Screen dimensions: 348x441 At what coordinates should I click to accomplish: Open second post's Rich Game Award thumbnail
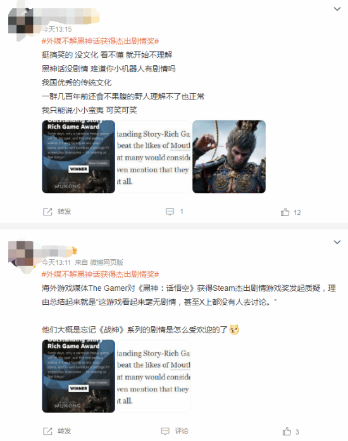(x=78, y=376)
